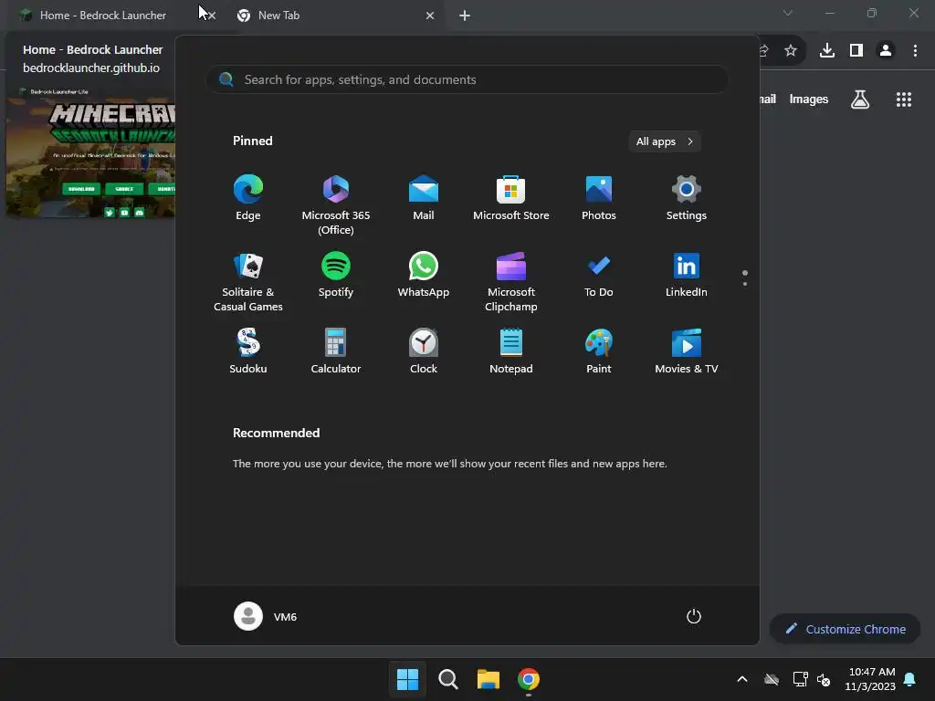Switch to Home - Bedrock Launcher tab
Viewport: 935px width, 701px height.
coord(102,16)
